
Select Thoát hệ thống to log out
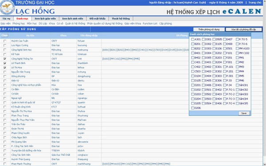point(121,19)
